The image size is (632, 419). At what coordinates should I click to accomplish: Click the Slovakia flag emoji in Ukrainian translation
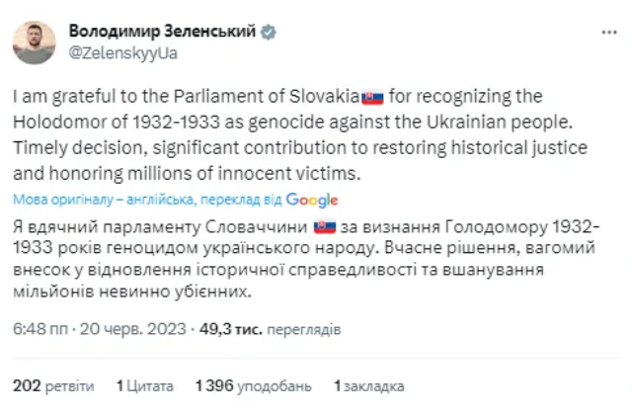[x=324, y=226]
